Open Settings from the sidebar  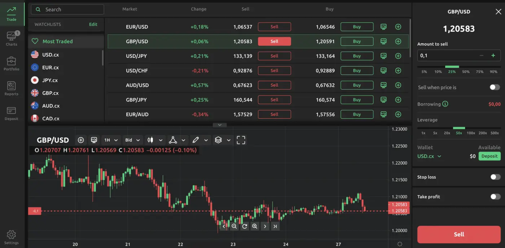tap(12, 237)
